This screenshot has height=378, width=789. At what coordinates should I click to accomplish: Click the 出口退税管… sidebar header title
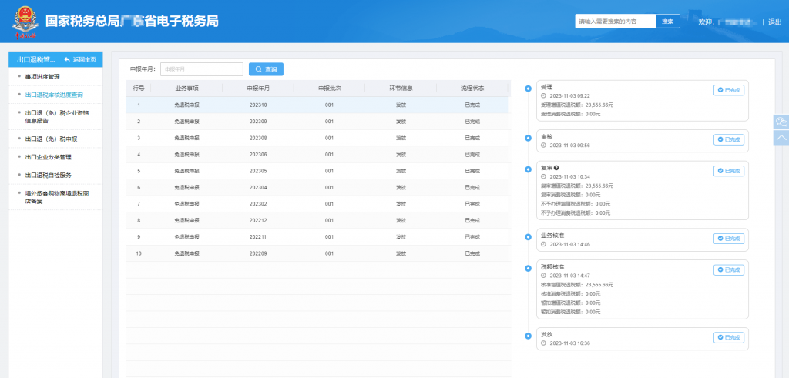point(35,59)
